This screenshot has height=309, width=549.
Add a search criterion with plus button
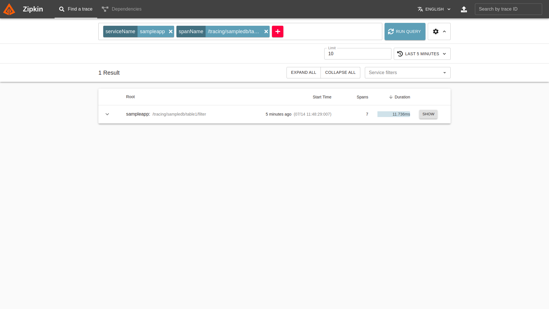tap(277, 31)
